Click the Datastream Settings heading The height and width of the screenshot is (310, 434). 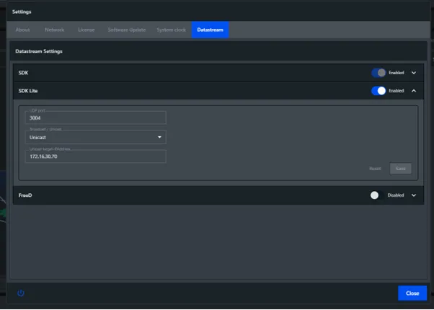39,51
